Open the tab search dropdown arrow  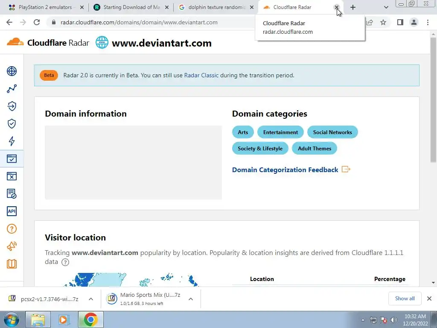[x=386, y=7]
